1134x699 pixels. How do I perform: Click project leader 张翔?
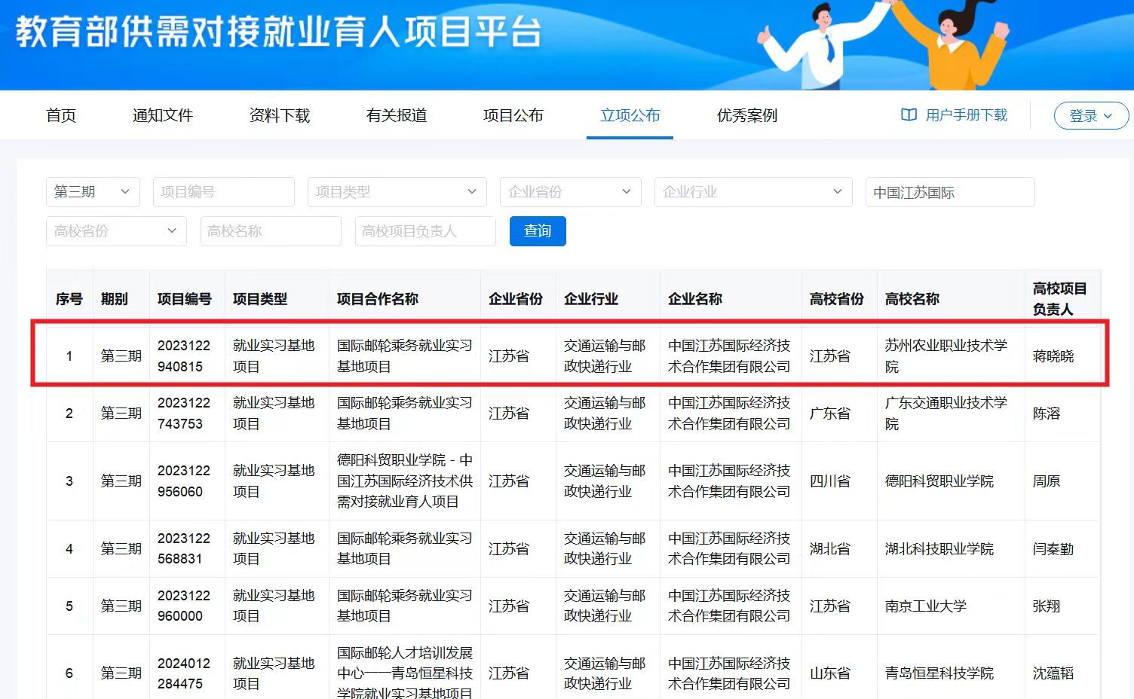click(1047, 606)
